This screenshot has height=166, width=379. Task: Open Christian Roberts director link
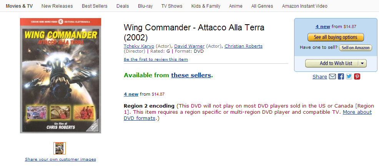coord(243,46)
